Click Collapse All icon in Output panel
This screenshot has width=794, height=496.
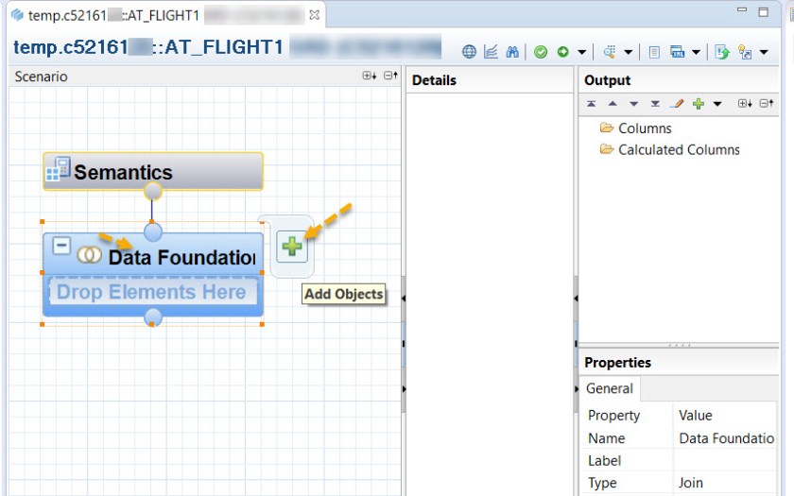pyautogui.click(x=767, y=103)
